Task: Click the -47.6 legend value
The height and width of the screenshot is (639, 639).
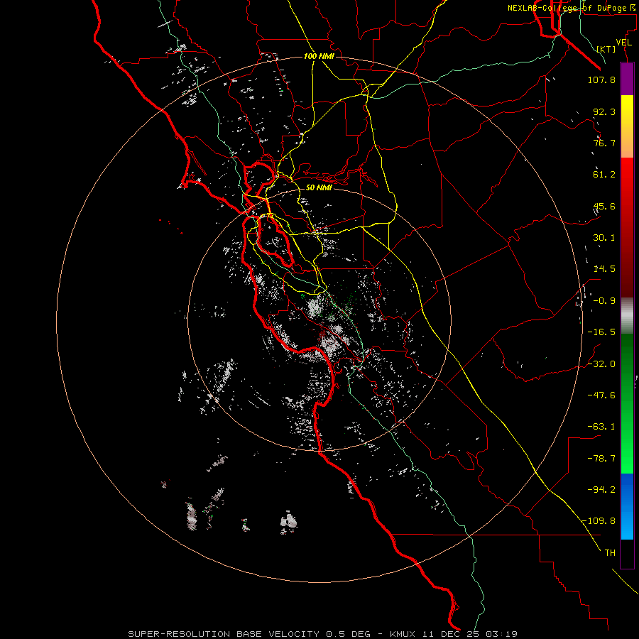Action: (601, 395)
